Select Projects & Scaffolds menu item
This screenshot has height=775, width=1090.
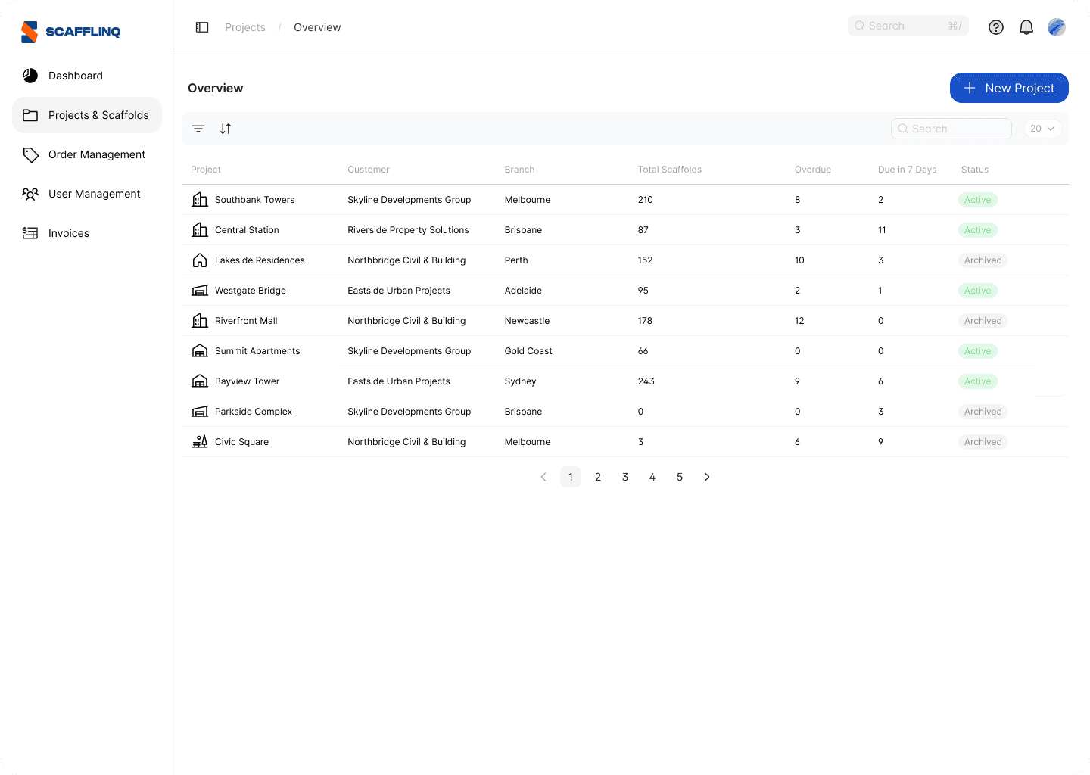tap(87, 115)
